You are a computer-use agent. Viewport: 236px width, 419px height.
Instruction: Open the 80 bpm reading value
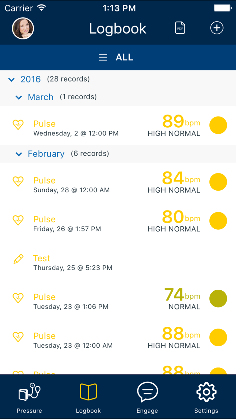pos(173,217)
